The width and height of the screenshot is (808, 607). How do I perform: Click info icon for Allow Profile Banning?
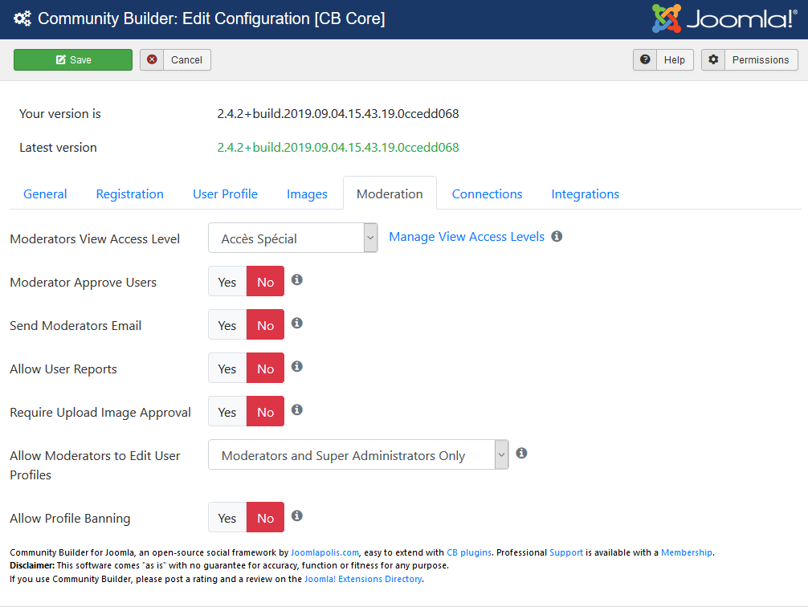[x=297, y=515]
